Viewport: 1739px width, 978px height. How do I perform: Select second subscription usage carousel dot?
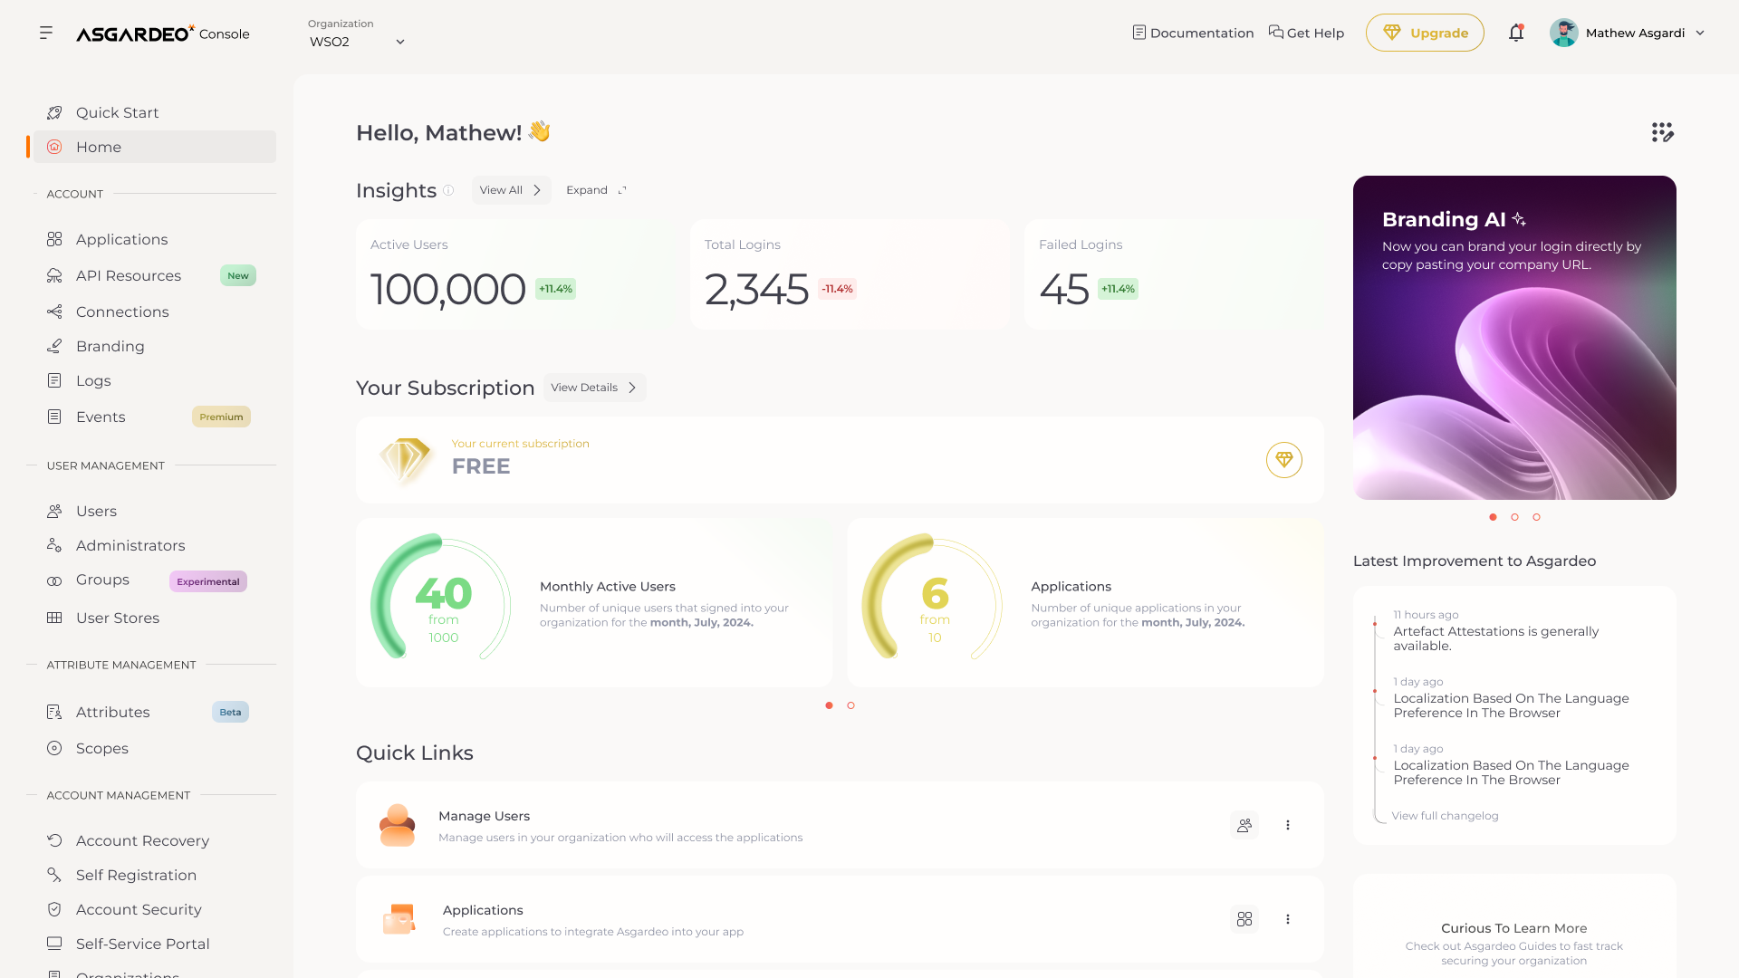coord(850,706)
